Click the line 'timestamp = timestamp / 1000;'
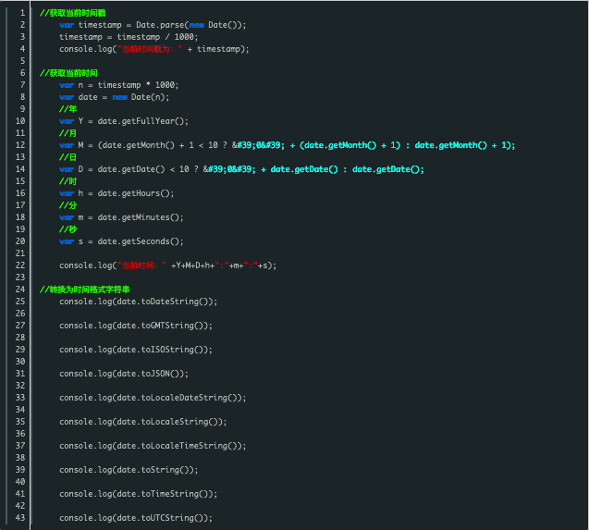589x530 pixels. point(129,37)
